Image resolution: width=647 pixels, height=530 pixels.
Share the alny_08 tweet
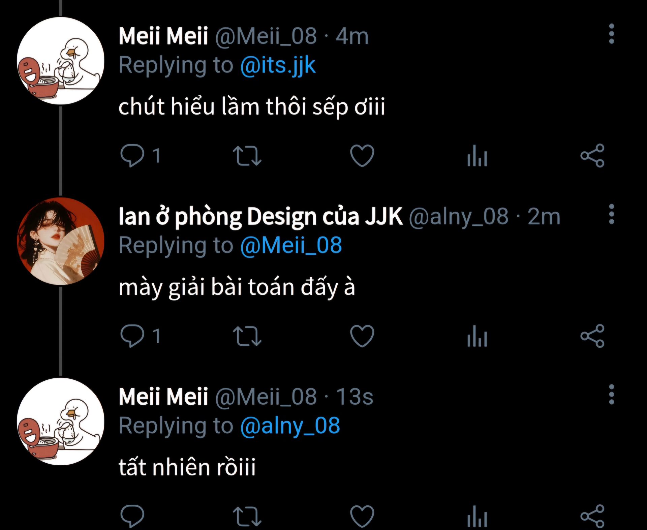coord(592,336)
